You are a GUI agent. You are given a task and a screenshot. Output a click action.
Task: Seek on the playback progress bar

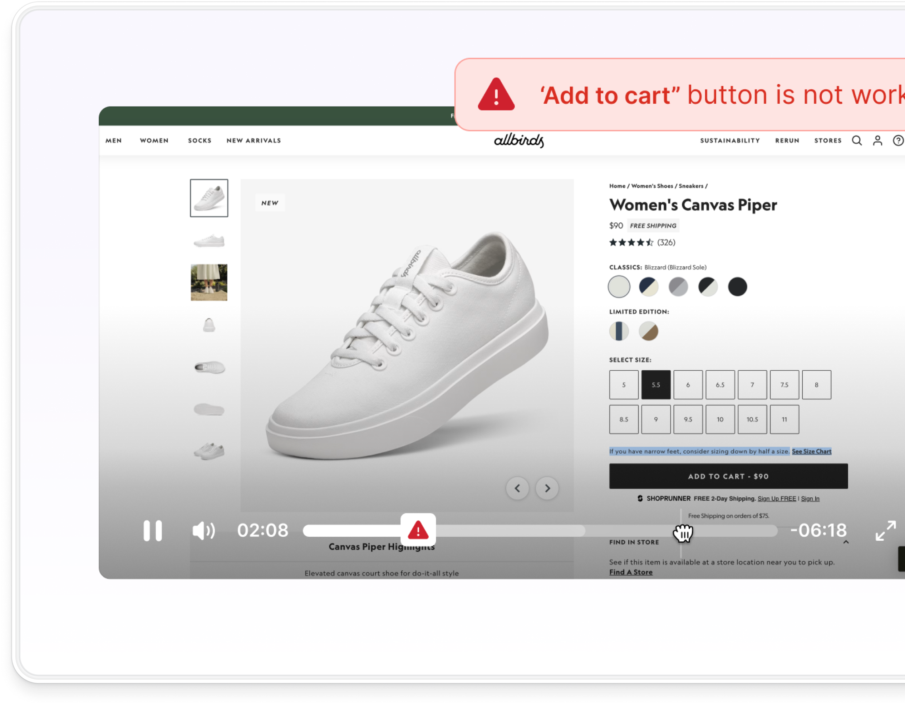540,531
